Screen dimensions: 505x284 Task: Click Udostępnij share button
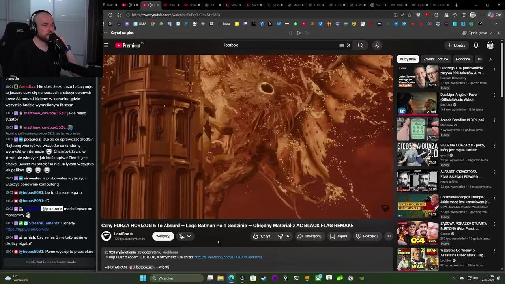309,236
